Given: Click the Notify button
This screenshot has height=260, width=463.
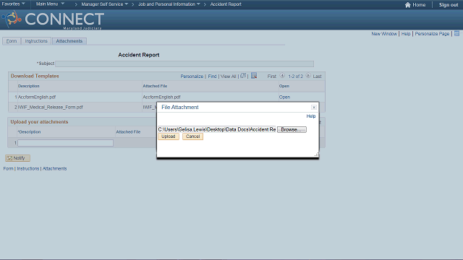Looking at the screenshot, I should [x=17, y=158].
